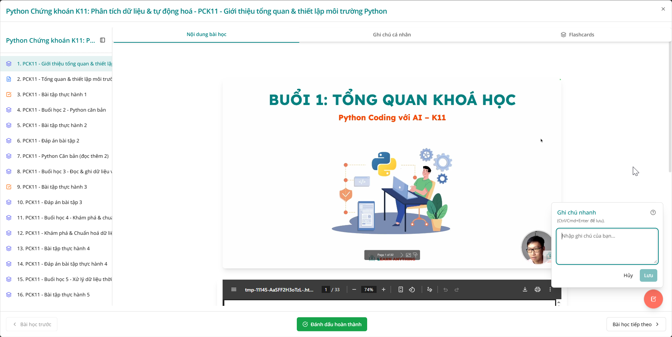Zoom out the PDF with the minus icon
Viewport: 672px width, 337px height.
pos(354,289)
